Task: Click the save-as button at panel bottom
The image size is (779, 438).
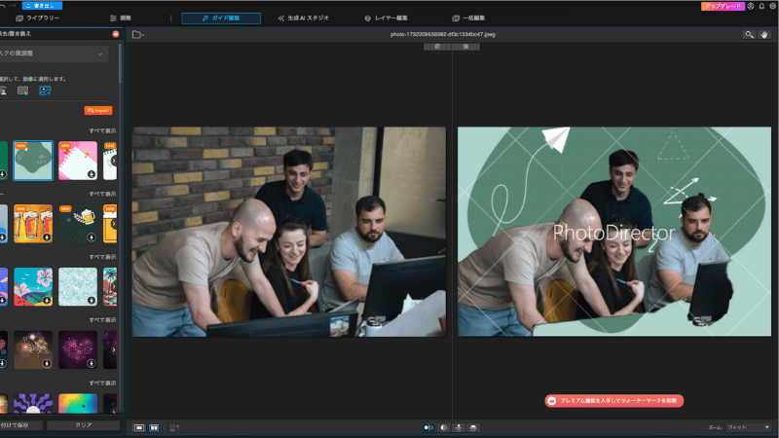Action: pyautogui.click(x=20, y=425)
